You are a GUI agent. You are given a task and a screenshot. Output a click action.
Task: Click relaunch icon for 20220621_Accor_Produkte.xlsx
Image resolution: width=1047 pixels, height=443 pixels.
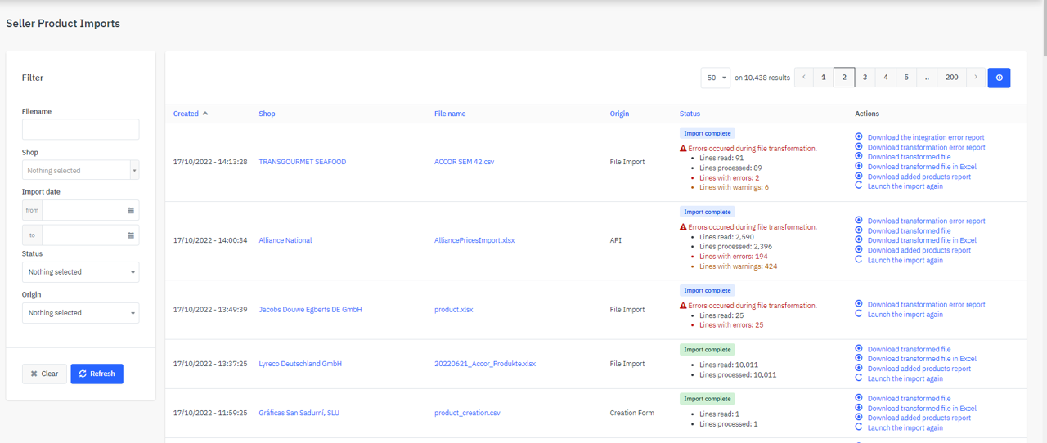(859, 378)
